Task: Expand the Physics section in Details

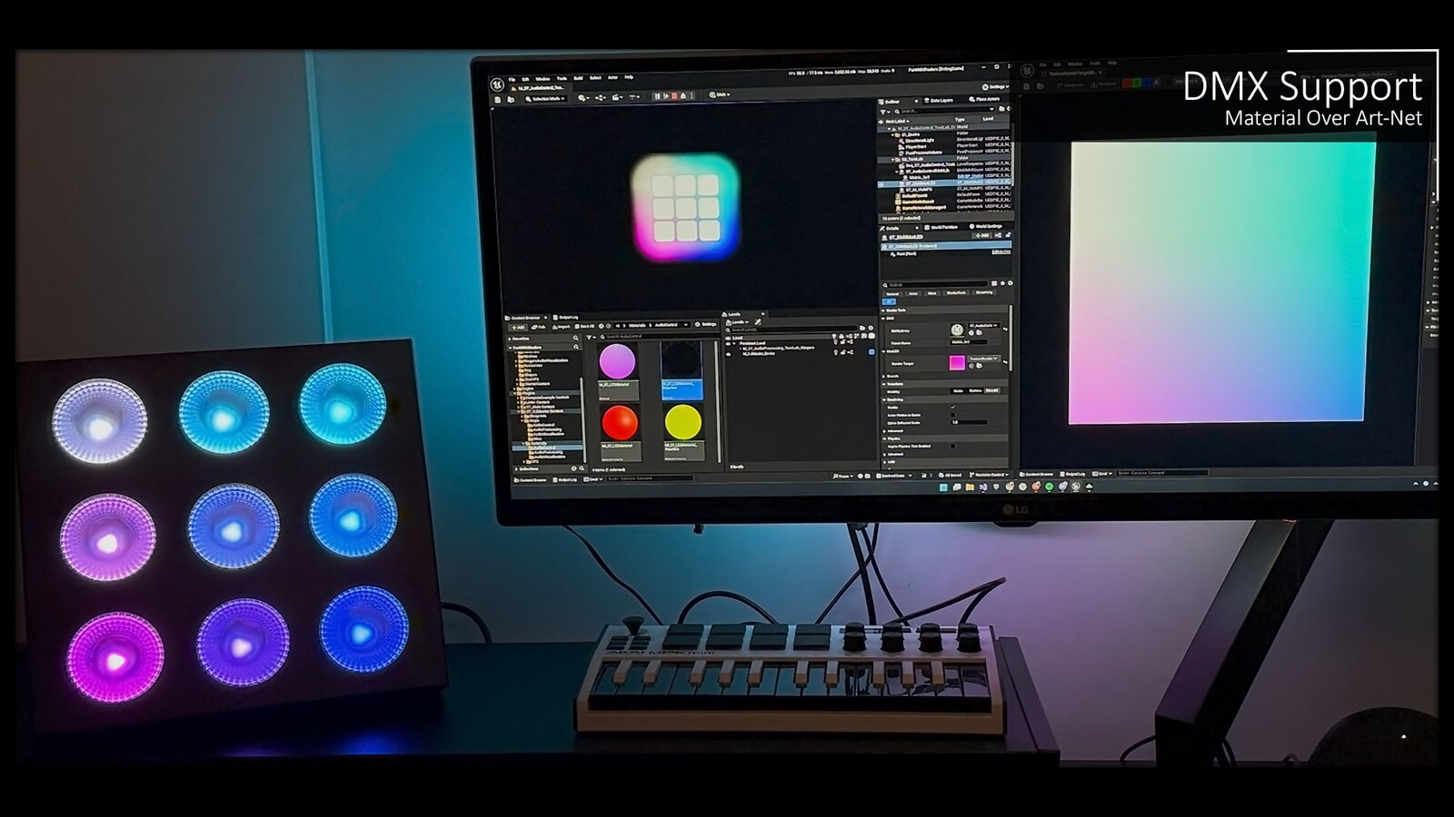Action: click(884, 438)
